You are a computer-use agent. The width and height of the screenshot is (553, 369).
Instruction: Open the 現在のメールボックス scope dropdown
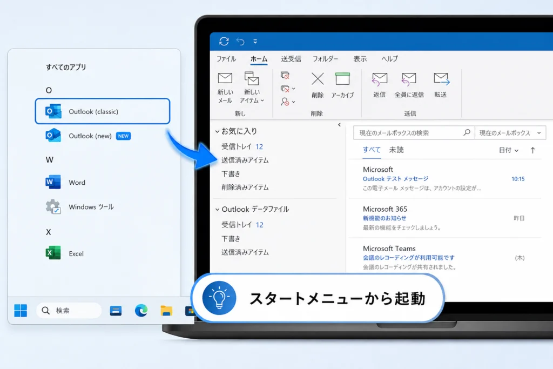point(510,133)
